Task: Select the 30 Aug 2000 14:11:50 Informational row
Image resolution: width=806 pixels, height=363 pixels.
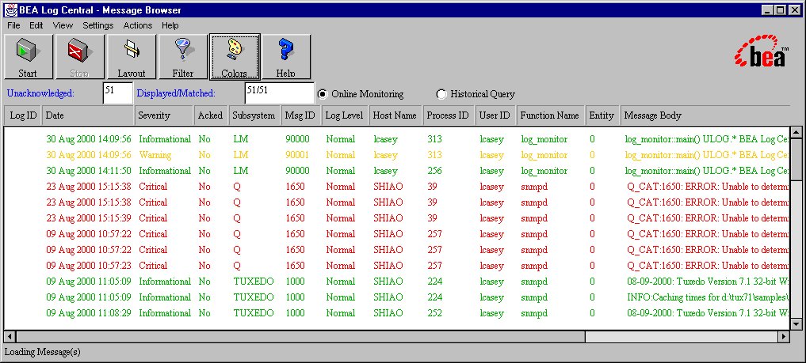Action: coord(397,171)
